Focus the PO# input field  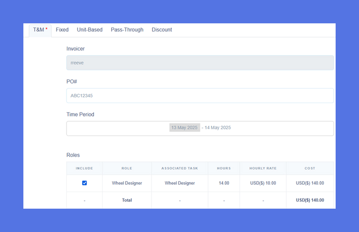click(200, 96)
